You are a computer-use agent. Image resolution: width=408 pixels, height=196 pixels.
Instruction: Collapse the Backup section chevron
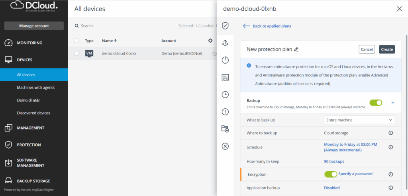point(393,103)
